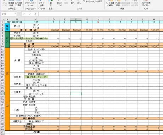Click the 小遣い category cell
Viewport: 163px width, 135px height.
point(17,110)
